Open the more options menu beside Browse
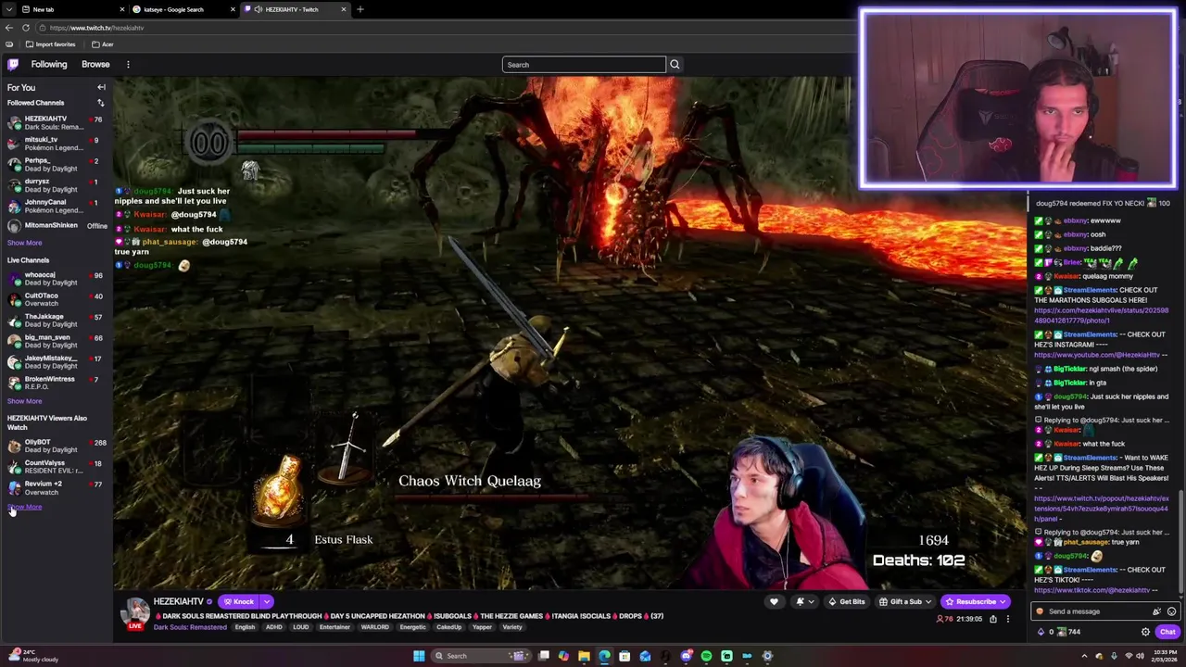The height and width of the screenshot is (667, 1186). (x=128, y=64)
